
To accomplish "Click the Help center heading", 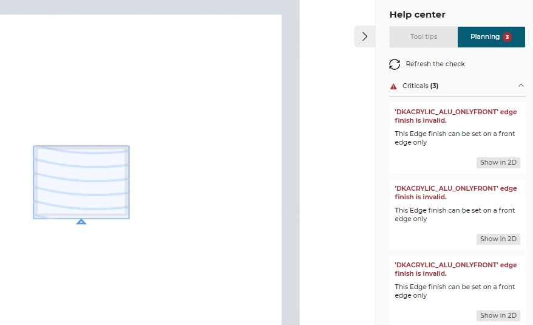I will point(417,15).
